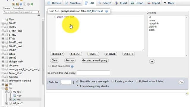Click the New table icon under l02_test1

(15, 96)
